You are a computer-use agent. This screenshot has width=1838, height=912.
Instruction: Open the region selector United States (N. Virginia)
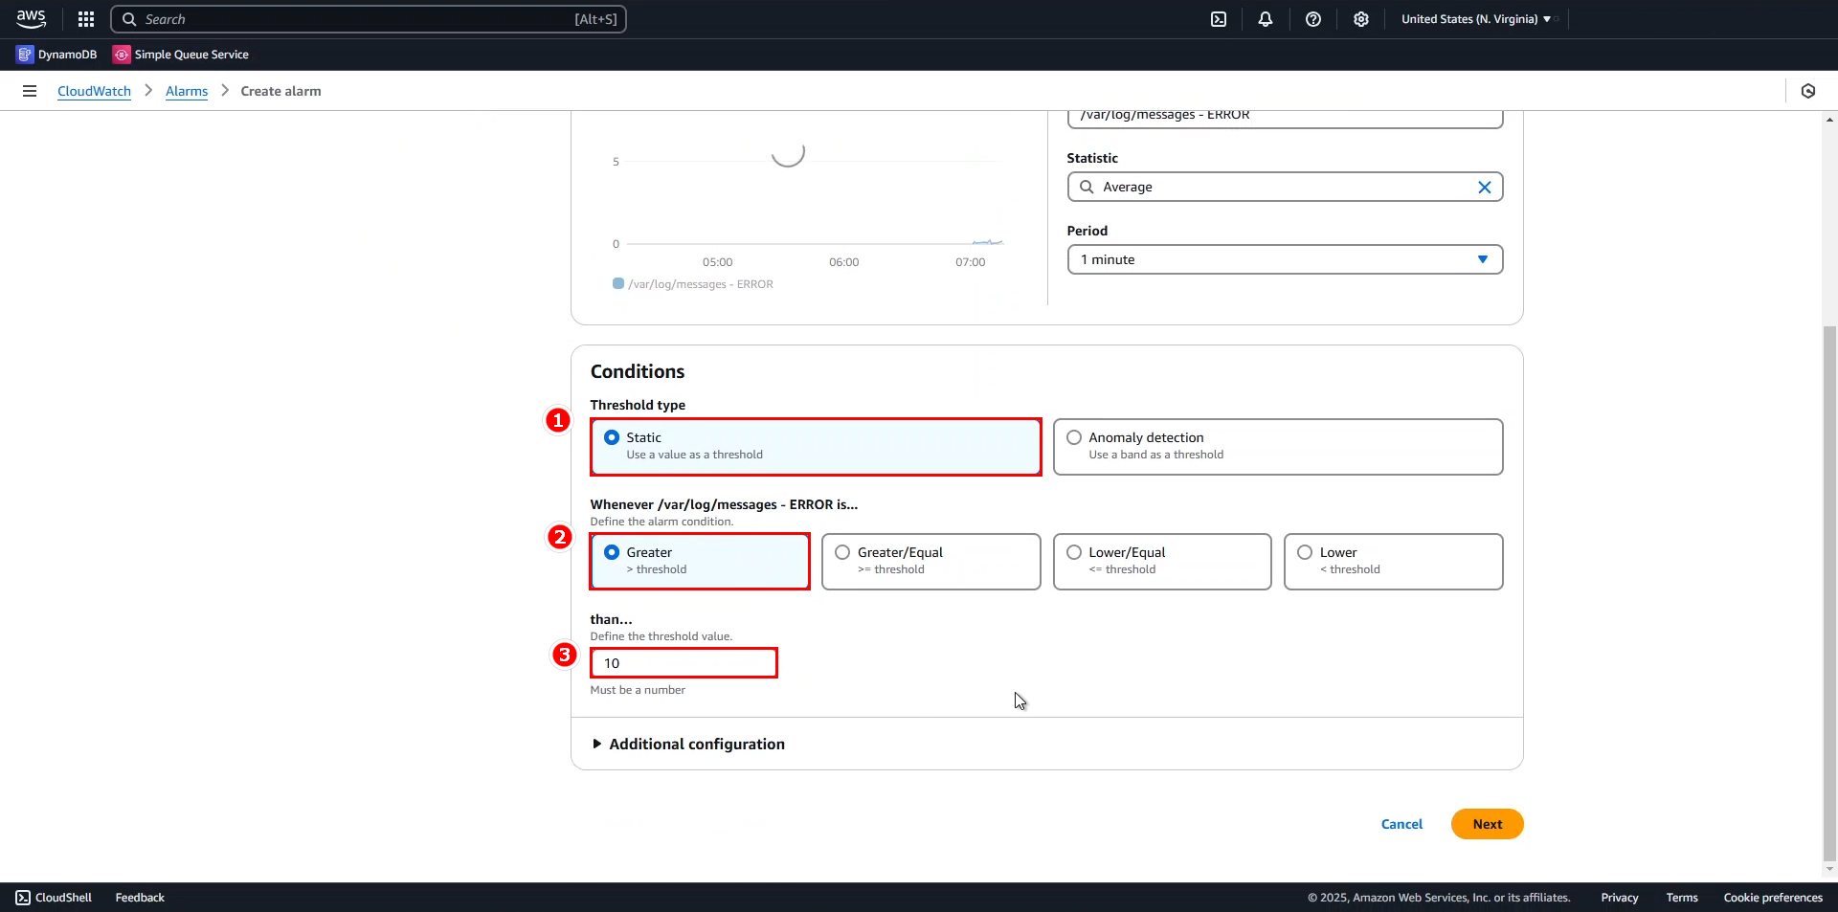click(1475, 19)
